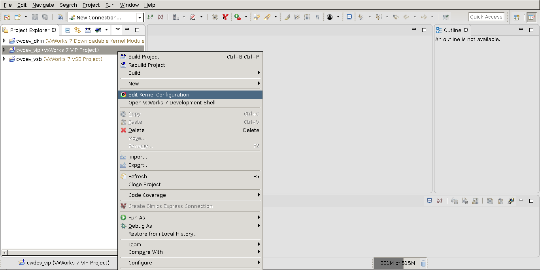This screenshot has height=270, width=540.
Task: Click the Forward navigation arrow
Action: coord(424,17)
